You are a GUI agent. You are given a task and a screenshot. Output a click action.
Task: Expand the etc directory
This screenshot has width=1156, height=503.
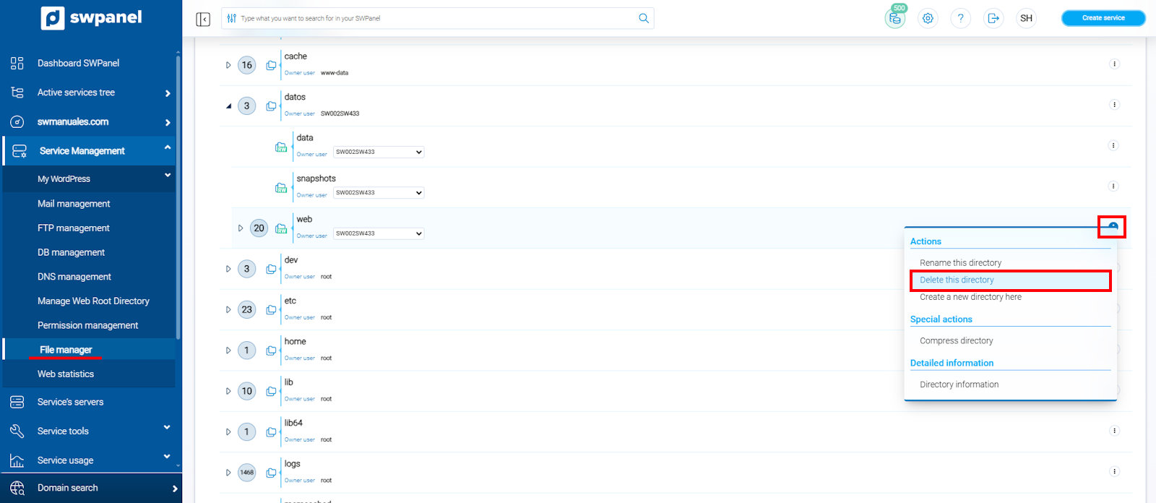(228, 309)
